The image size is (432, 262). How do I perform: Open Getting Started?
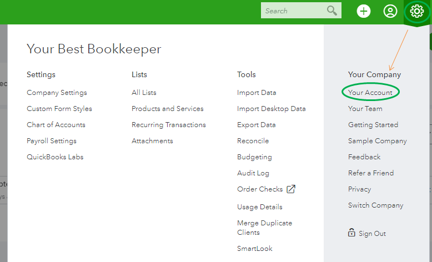373,125
